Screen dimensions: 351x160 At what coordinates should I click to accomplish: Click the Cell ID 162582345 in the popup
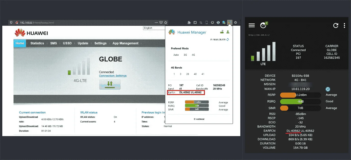(219, 85)
